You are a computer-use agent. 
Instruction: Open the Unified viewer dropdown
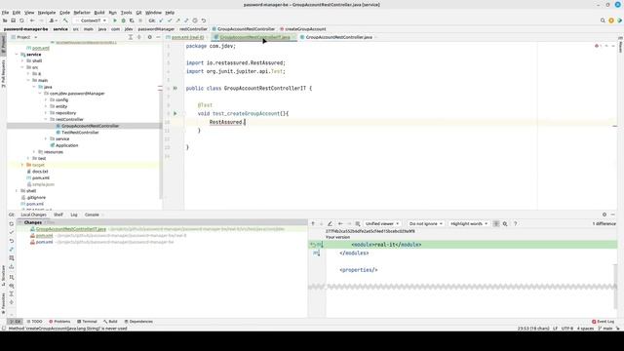[x=382, y=223]
